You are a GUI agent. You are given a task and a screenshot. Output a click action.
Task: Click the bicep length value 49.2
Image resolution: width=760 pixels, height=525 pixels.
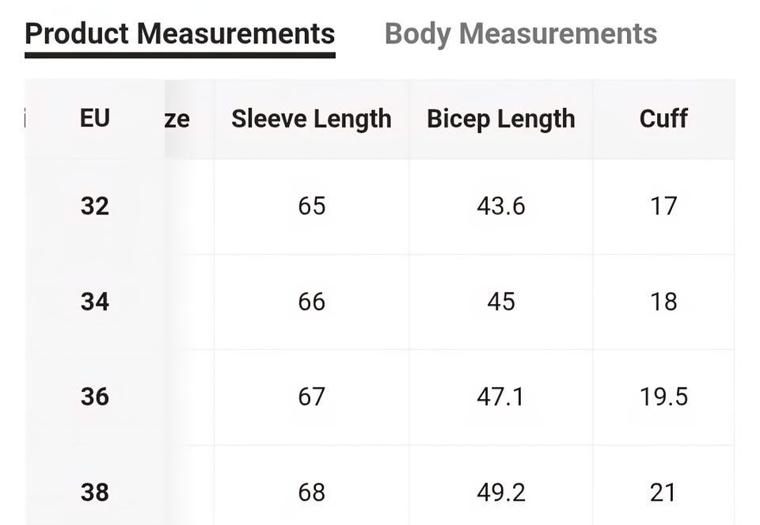[x=500, y=493]
